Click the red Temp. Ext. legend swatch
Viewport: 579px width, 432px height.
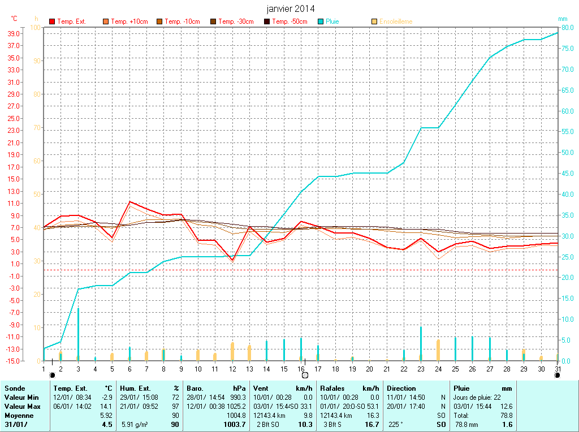tap(52, 21)
